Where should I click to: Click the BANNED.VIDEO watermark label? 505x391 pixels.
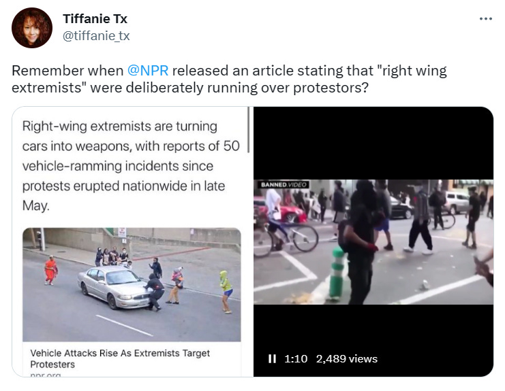[x=284, y=184]
